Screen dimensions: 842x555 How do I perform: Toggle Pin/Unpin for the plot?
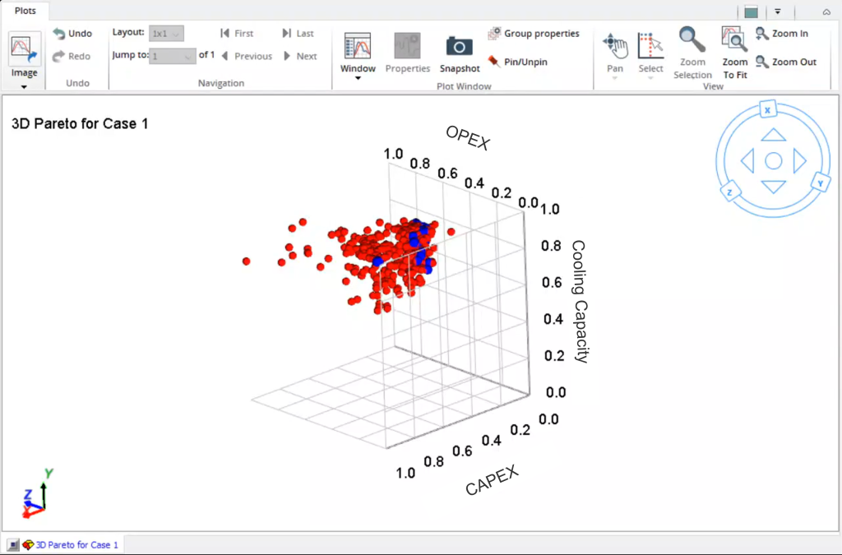(x=517, y=62)
